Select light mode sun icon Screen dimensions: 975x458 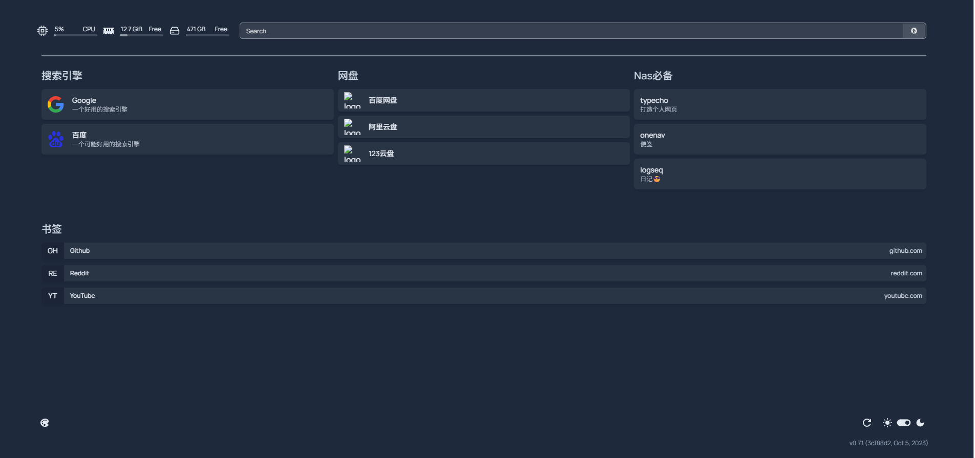tap(887, 423)
